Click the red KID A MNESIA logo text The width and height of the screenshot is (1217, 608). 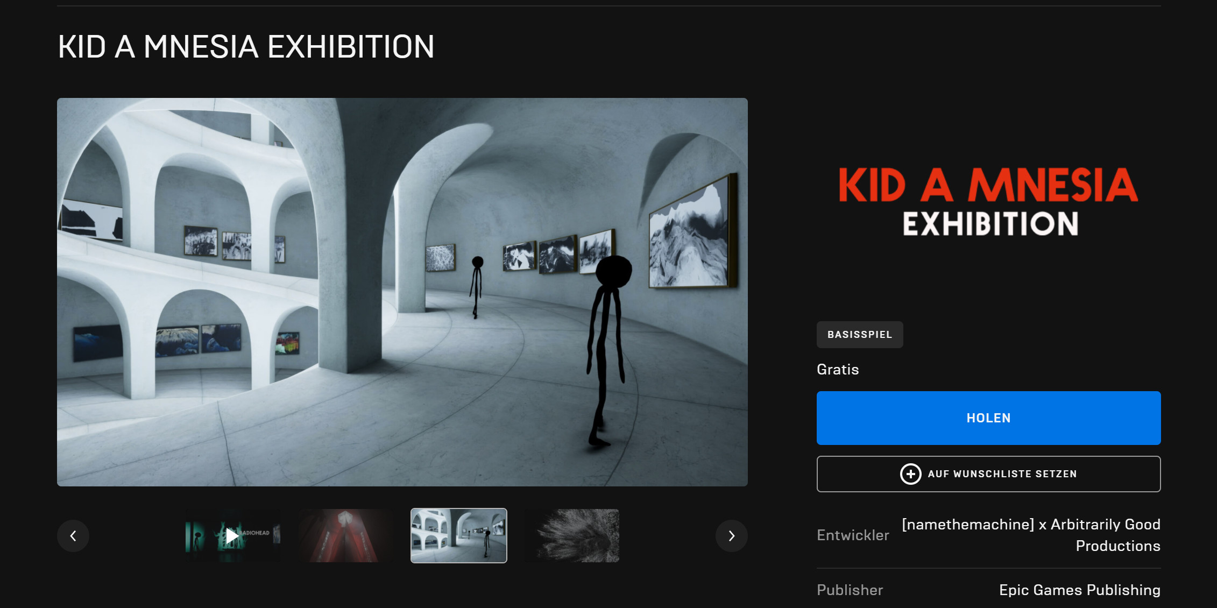(x=988, y=185)
